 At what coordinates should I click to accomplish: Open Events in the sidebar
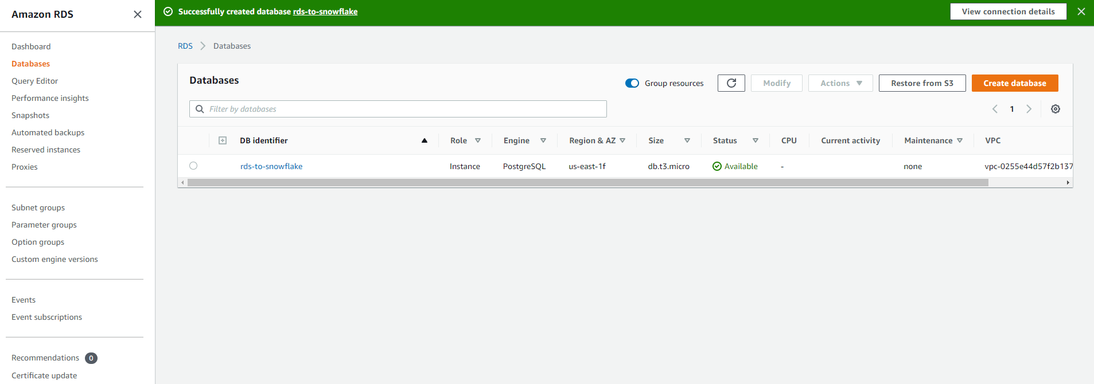coord(24,300)
